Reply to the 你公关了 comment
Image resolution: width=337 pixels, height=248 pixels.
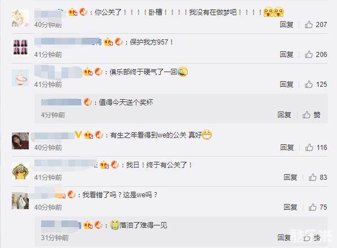pos(286,24)
